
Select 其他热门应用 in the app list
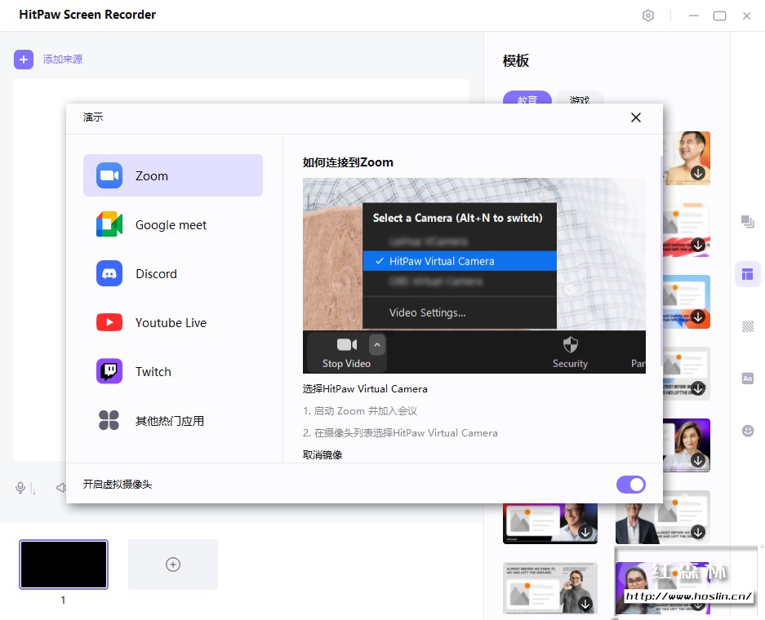[173, 421]
